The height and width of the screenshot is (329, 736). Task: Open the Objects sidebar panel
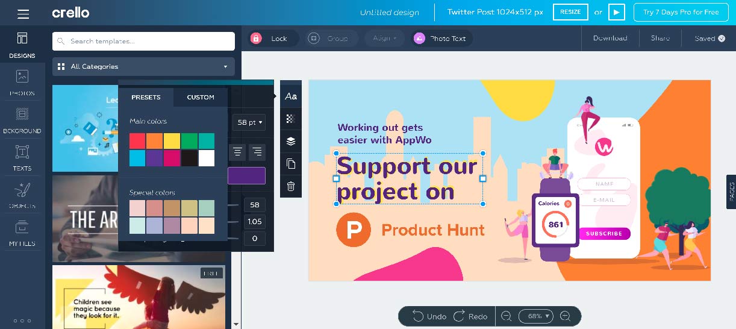(x=22, y=196)
